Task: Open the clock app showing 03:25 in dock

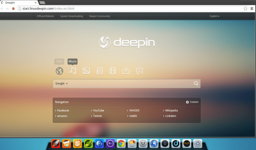Action: 186,144
